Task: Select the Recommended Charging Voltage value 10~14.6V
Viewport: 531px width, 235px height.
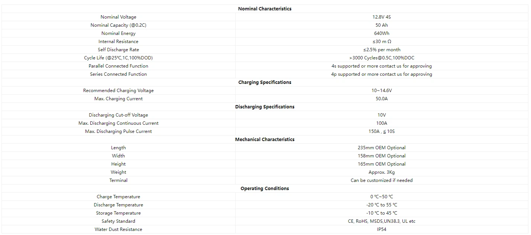Action: tap(382, 91)
